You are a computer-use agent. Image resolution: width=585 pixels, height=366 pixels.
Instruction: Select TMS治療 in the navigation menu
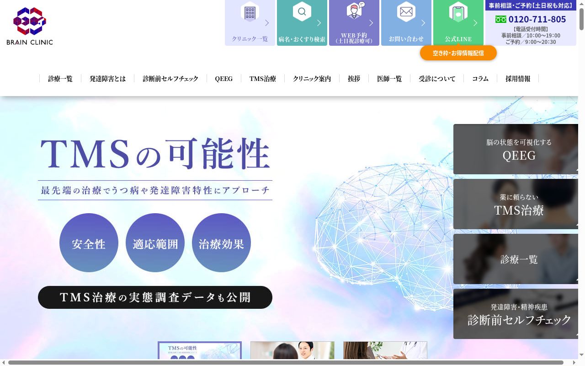click(x=263, y=79)
